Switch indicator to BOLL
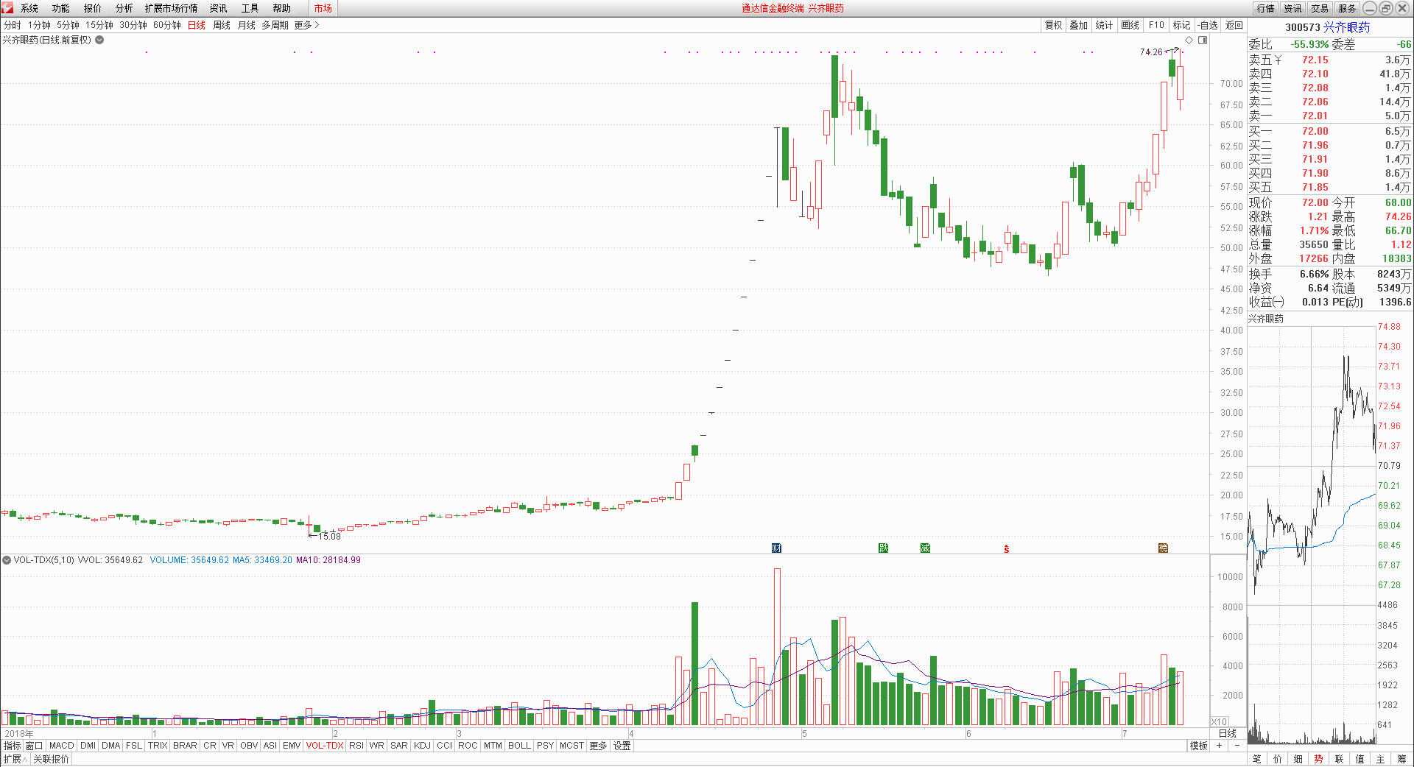 (x=520, y=746)
